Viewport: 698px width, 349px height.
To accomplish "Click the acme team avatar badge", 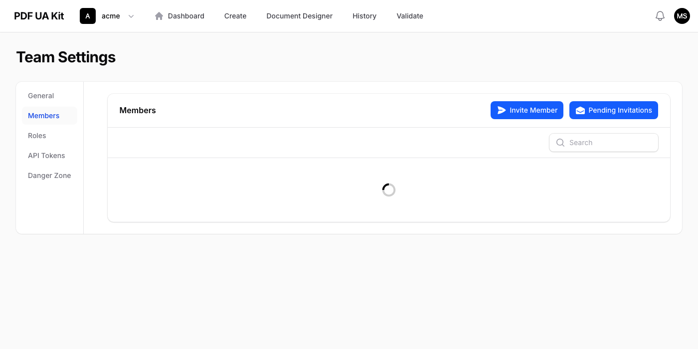I will 87,15.
